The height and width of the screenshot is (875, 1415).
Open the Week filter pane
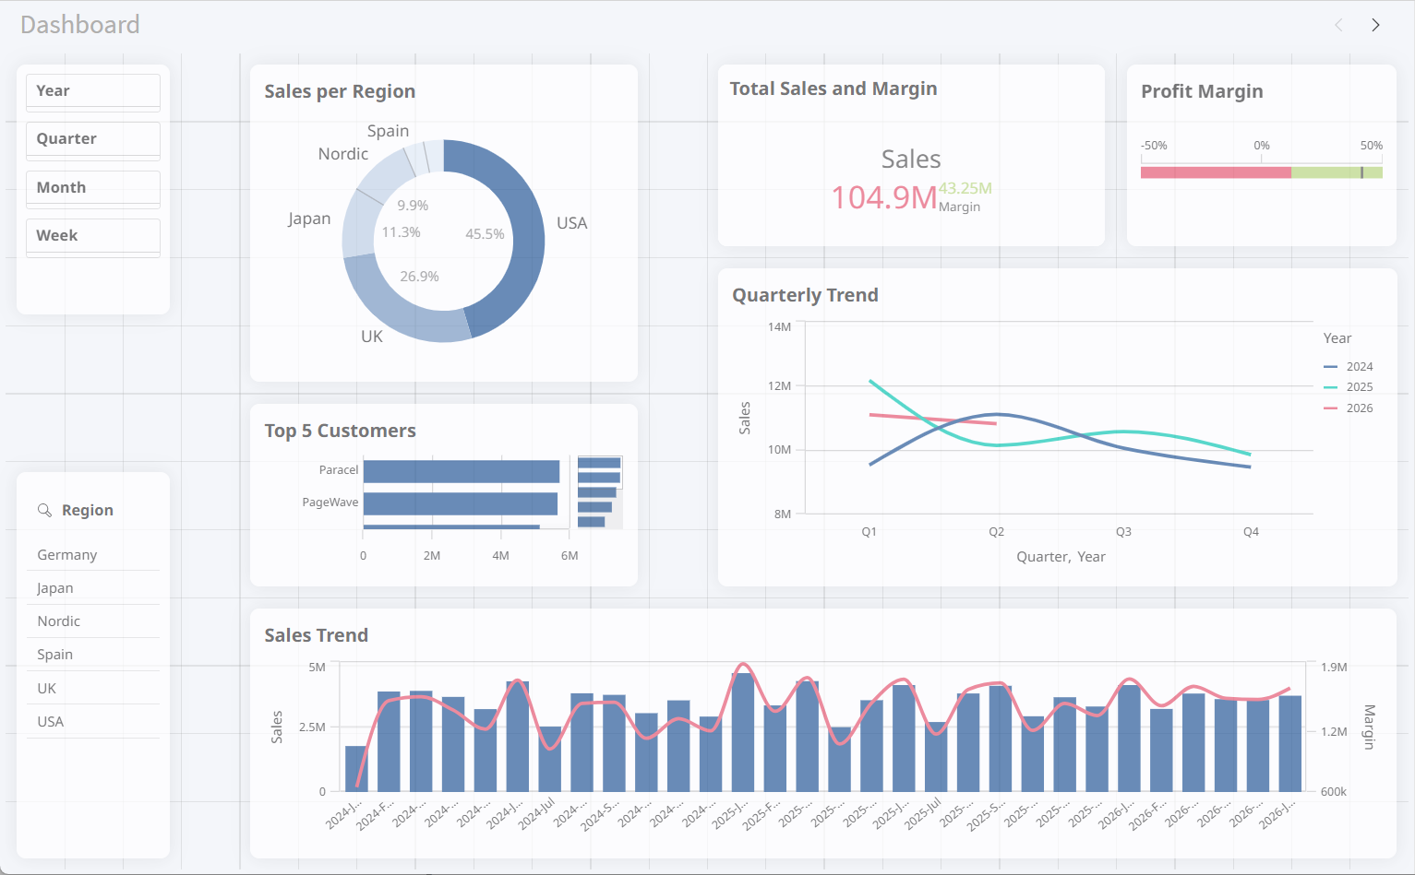[93, 236]
